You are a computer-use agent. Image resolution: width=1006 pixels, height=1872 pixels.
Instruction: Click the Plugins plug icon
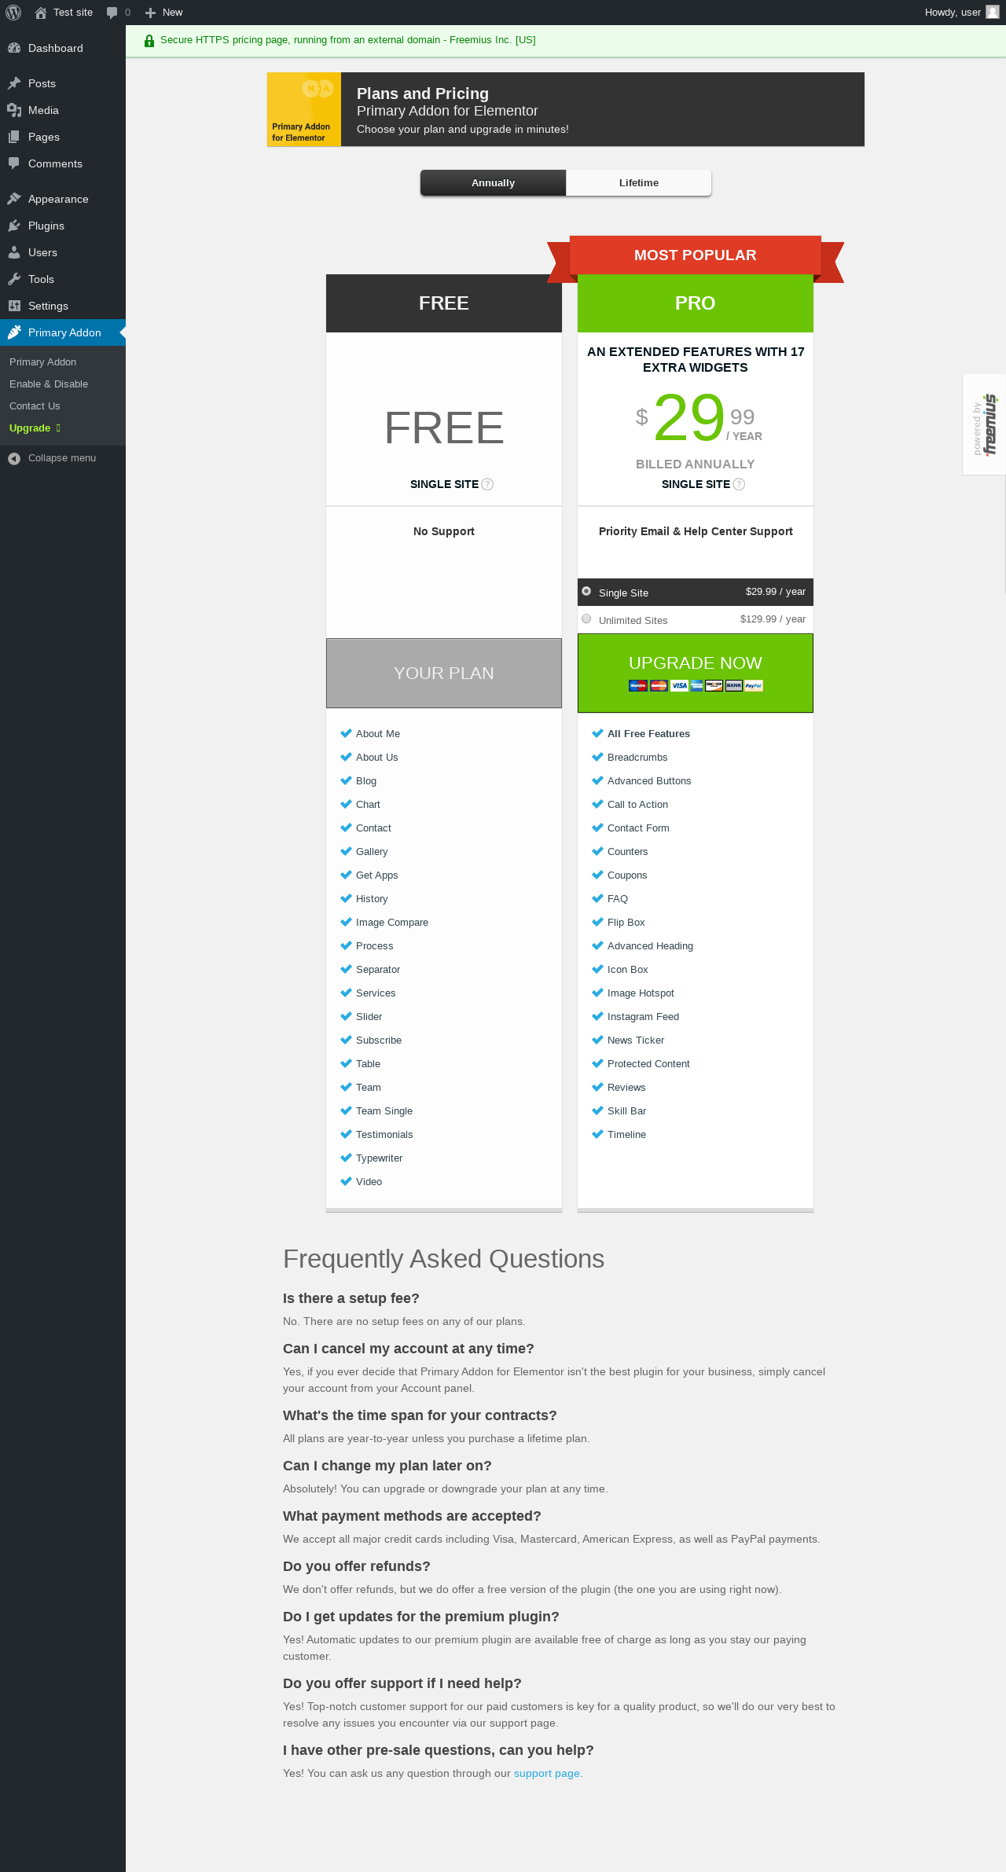point(14,226)
